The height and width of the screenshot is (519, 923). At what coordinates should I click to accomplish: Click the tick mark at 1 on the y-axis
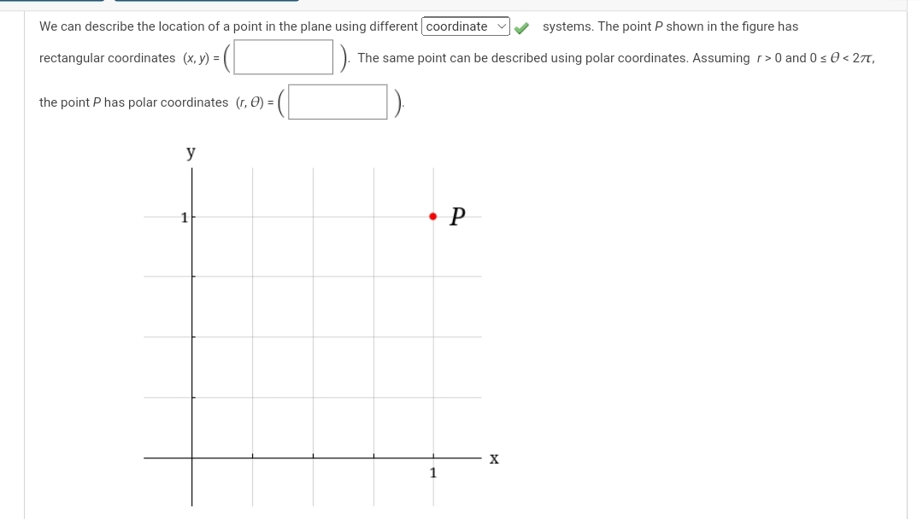194,217
